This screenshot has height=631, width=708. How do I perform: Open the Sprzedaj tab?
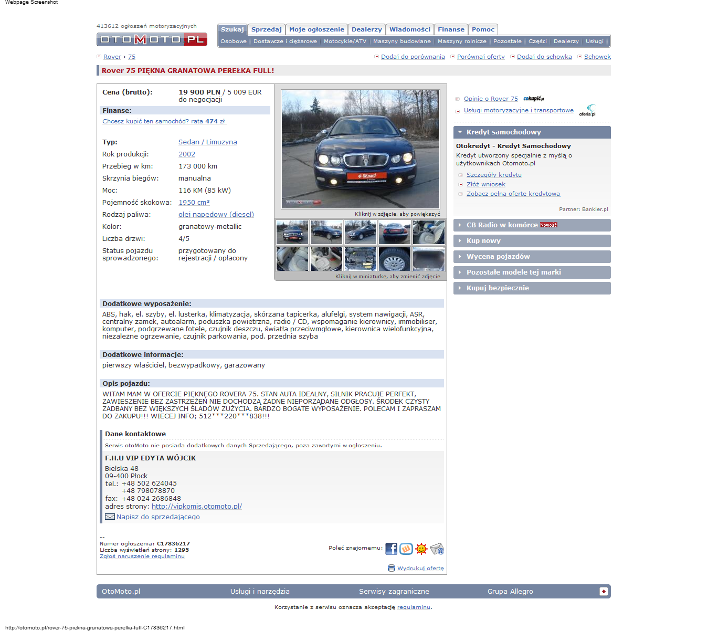267,29
